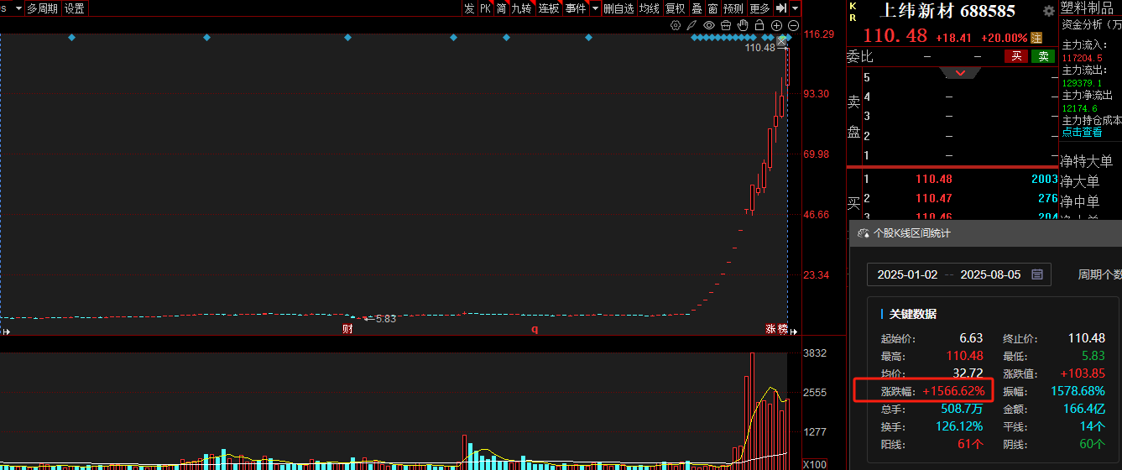Select buy level 2 price 110.47
This screenshot has width=1122, height=470.
[934, 198]
